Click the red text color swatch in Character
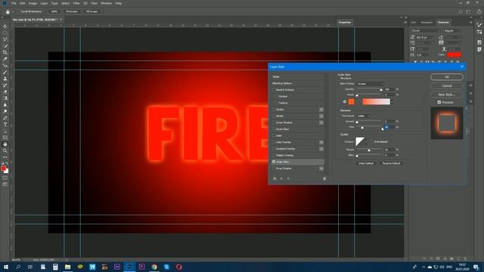484x272 pixels. click(x=454, y=54)
